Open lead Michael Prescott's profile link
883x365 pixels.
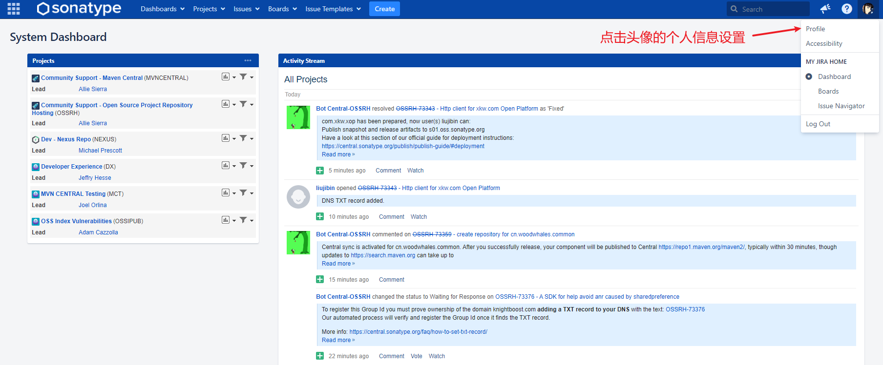coord(100,151)
